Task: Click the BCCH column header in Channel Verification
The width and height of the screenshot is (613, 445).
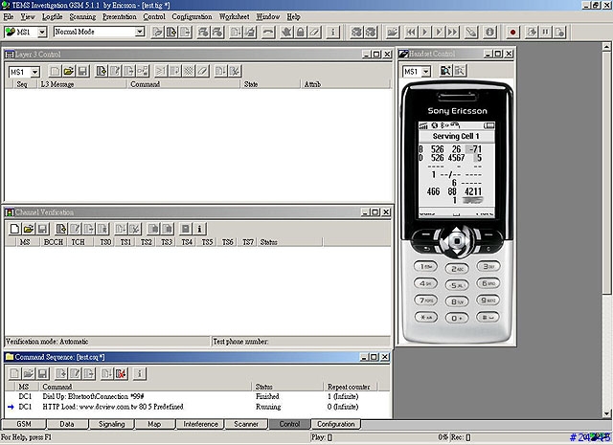Action: 54,242
